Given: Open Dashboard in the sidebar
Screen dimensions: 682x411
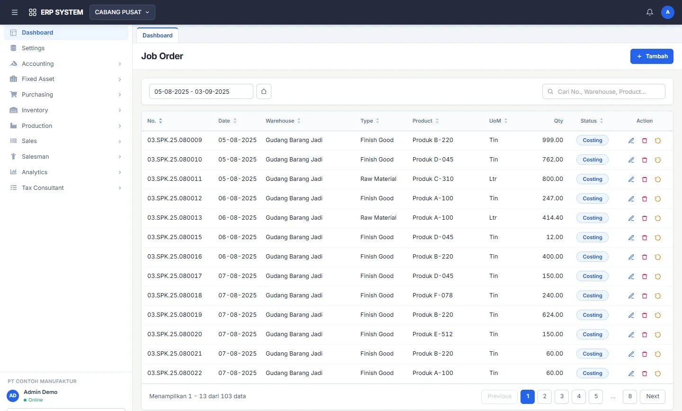Looking at the screenshot, I should [66, 33].
